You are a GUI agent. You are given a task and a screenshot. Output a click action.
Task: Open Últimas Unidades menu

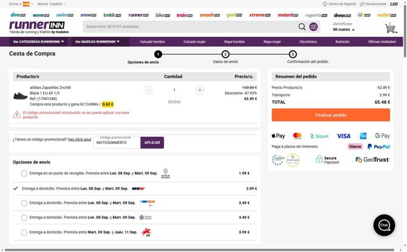[x=382, y=41]
